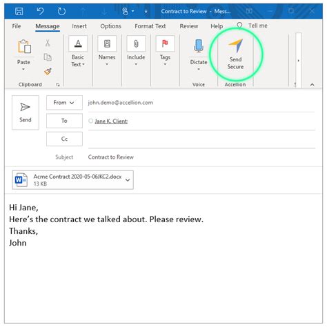Cut selection with the scissors icon
This screenshot has width=327, height=327.
click(48, 43)
